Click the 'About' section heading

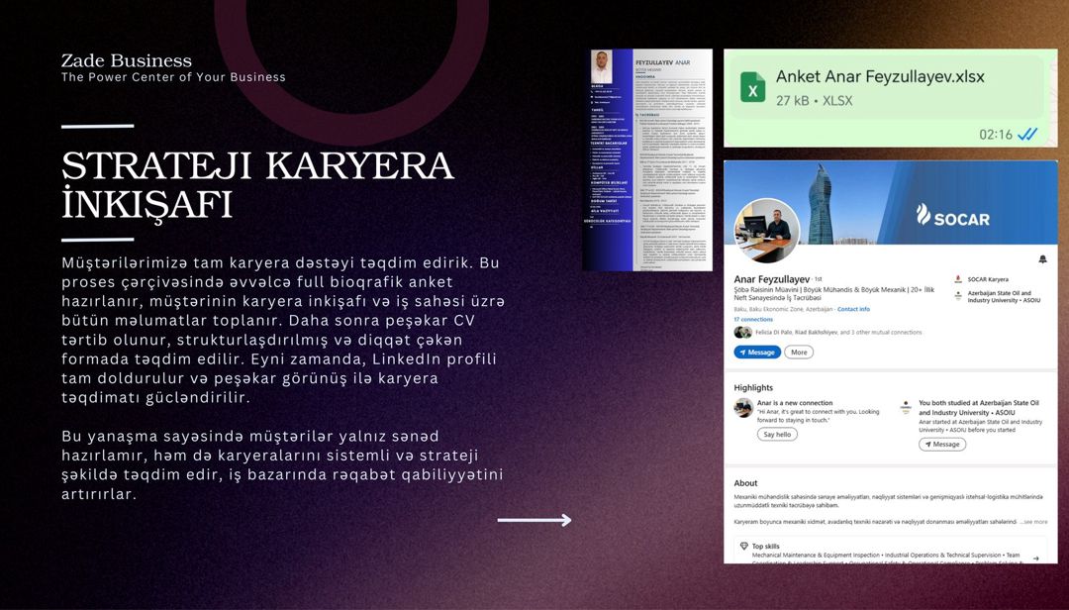tap(746, 483)
